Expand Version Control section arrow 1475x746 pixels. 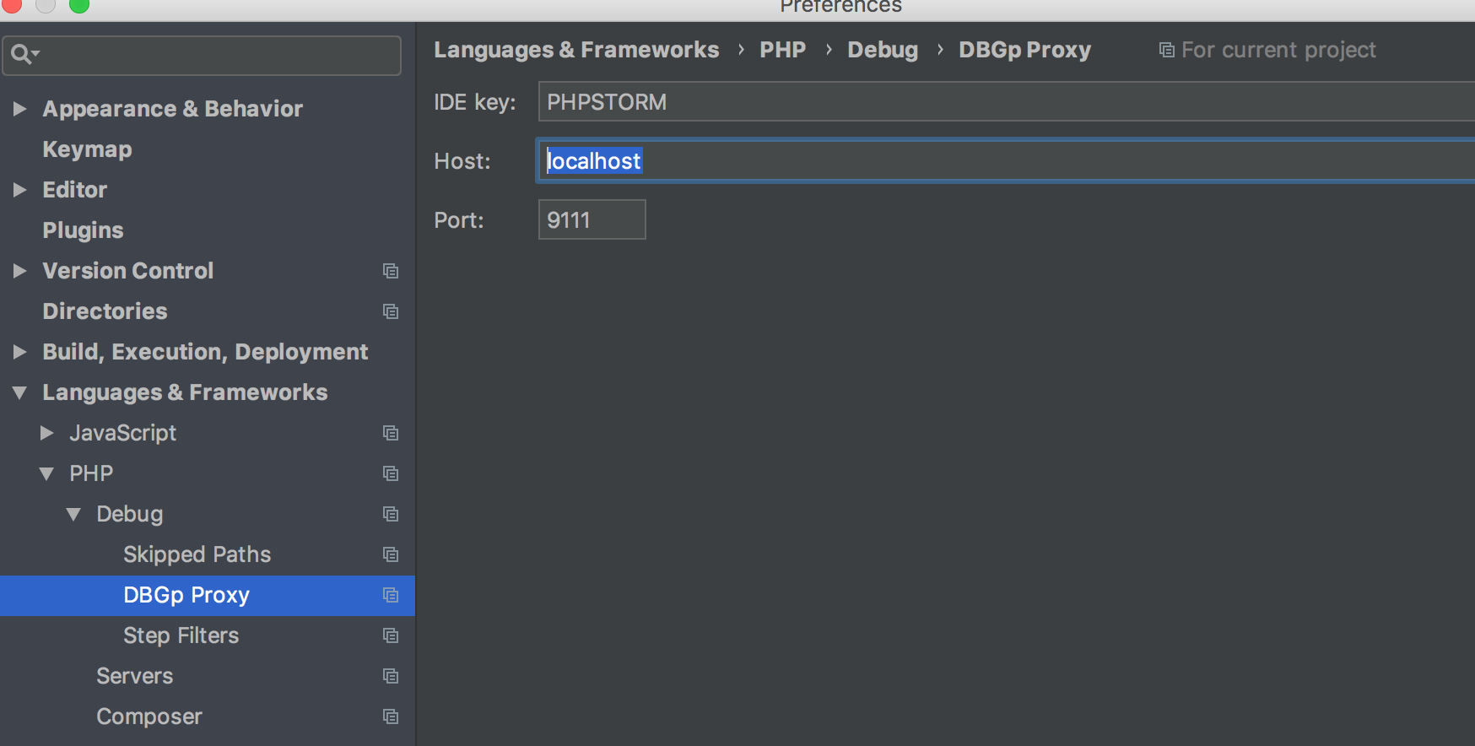tap(19, 271)
